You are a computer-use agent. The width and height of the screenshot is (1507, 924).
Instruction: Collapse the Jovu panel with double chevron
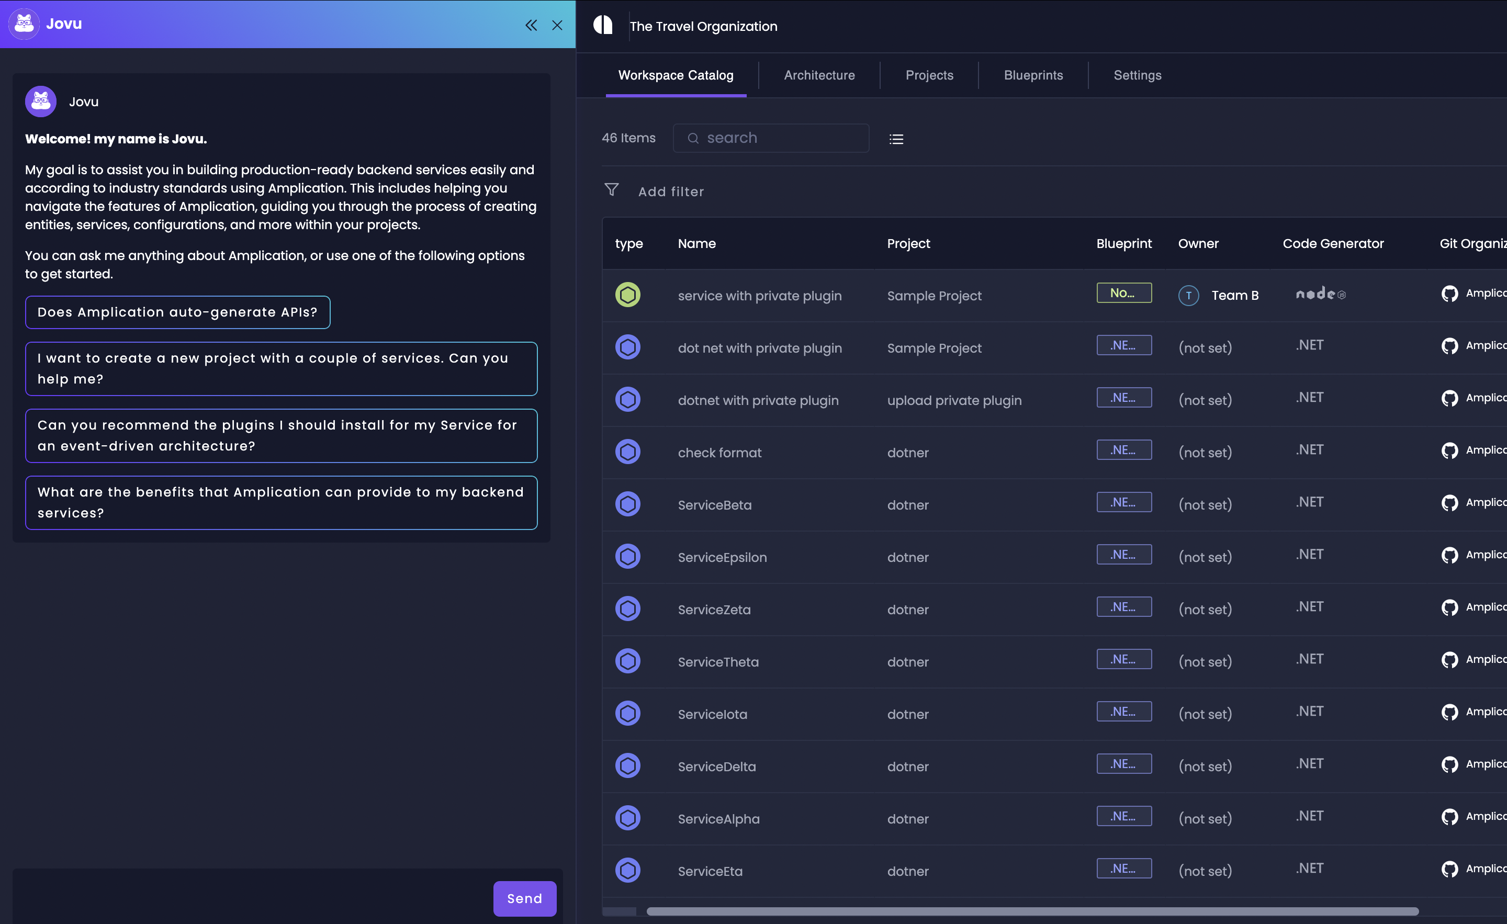[531, 25]
